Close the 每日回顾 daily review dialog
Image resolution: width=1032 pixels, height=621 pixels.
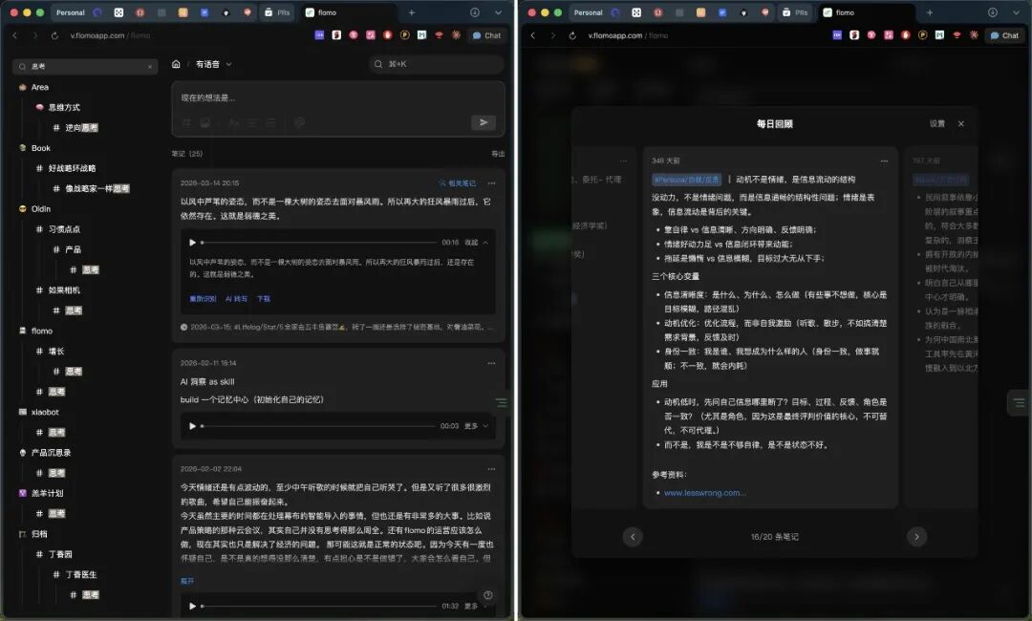961,123
